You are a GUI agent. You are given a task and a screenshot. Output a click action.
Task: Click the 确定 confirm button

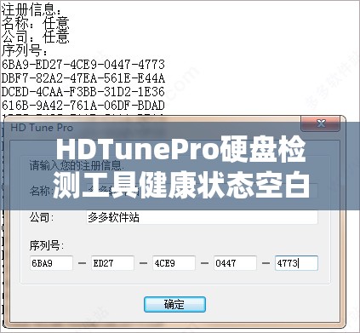[x=174, y=304]
